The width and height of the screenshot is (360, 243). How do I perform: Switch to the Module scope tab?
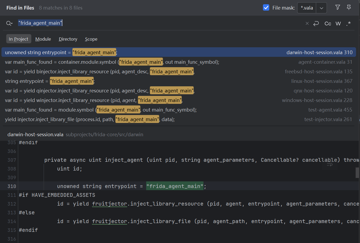click(x=43, y=39)
